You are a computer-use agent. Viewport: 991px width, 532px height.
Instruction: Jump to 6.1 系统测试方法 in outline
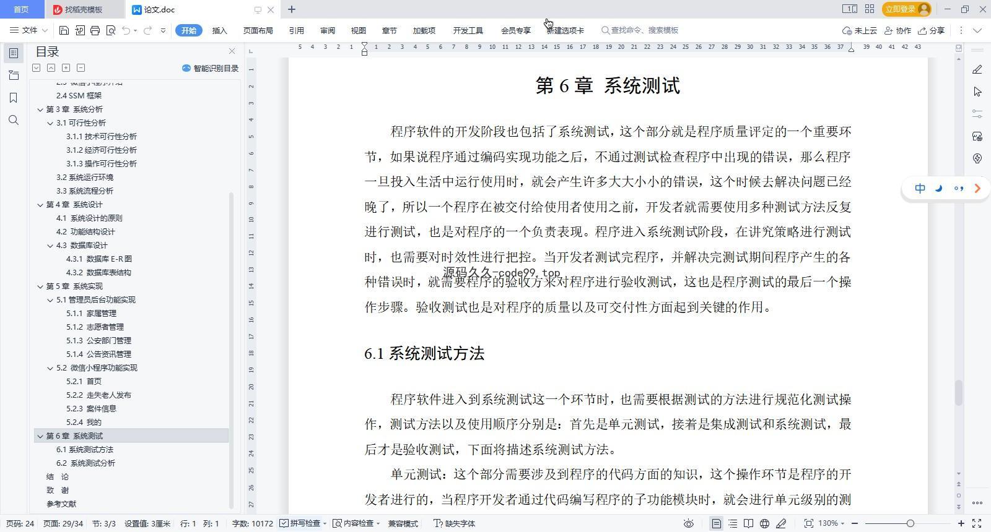tap(85, 450)
